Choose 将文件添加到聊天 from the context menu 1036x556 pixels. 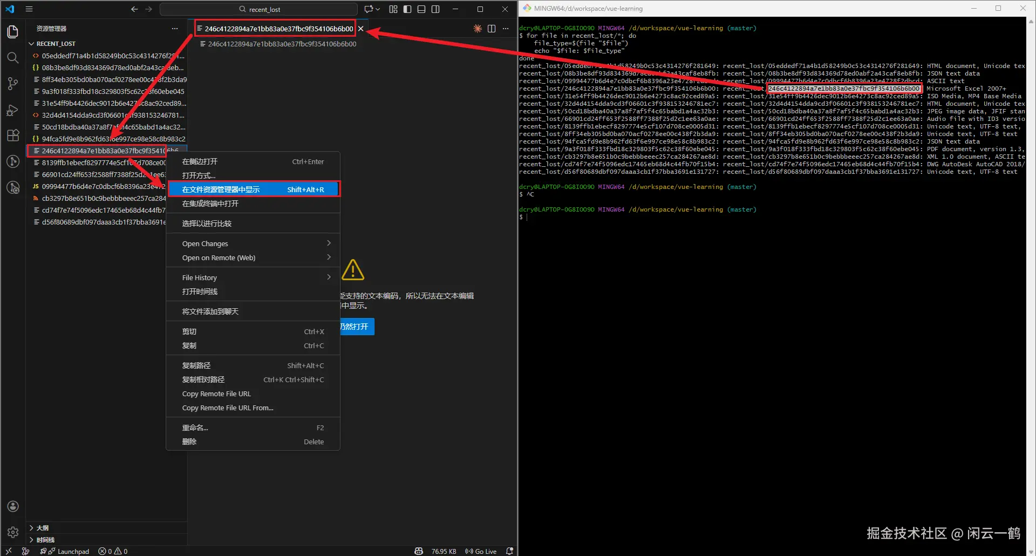coord(253,311)
